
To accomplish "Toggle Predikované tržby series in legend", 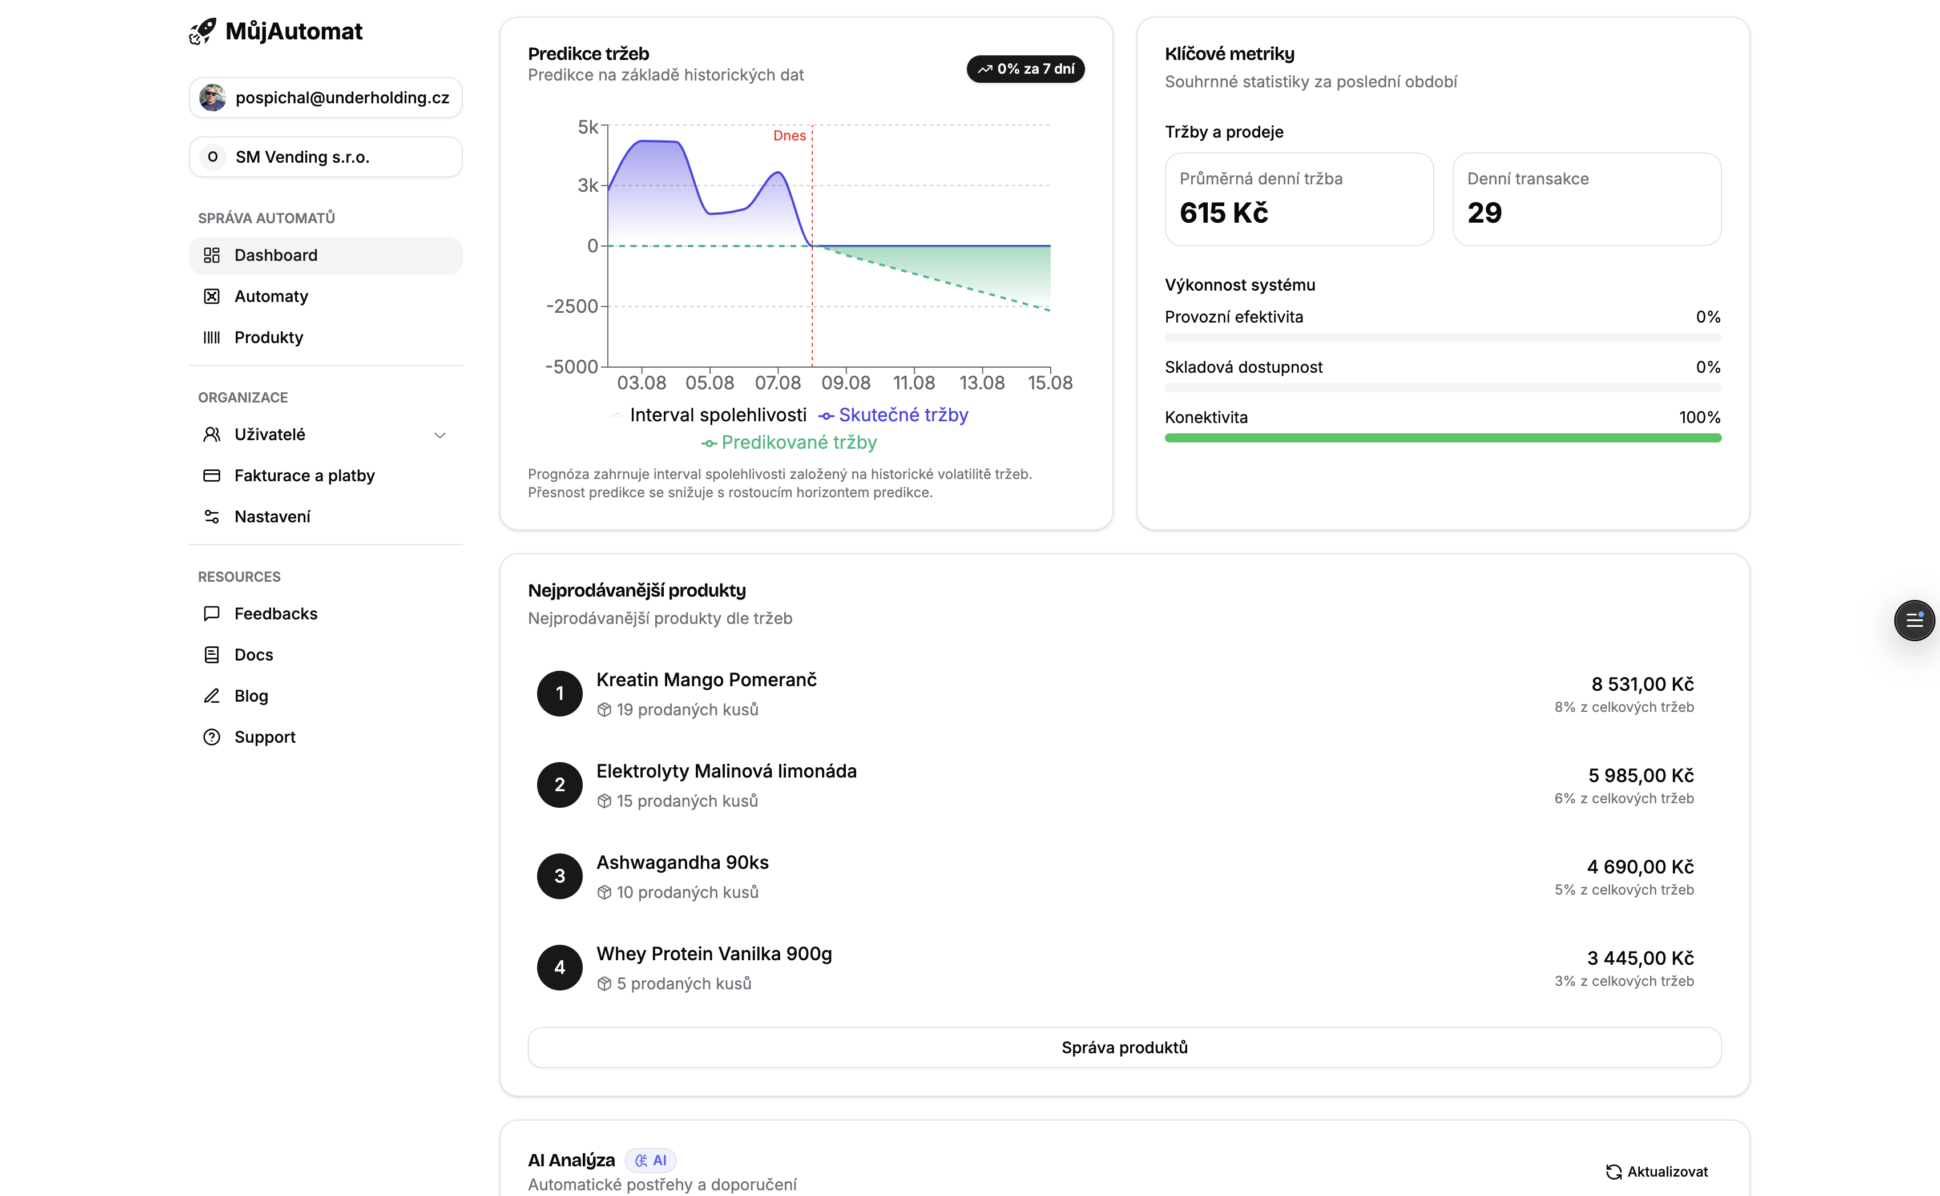I will coord(789,443).
